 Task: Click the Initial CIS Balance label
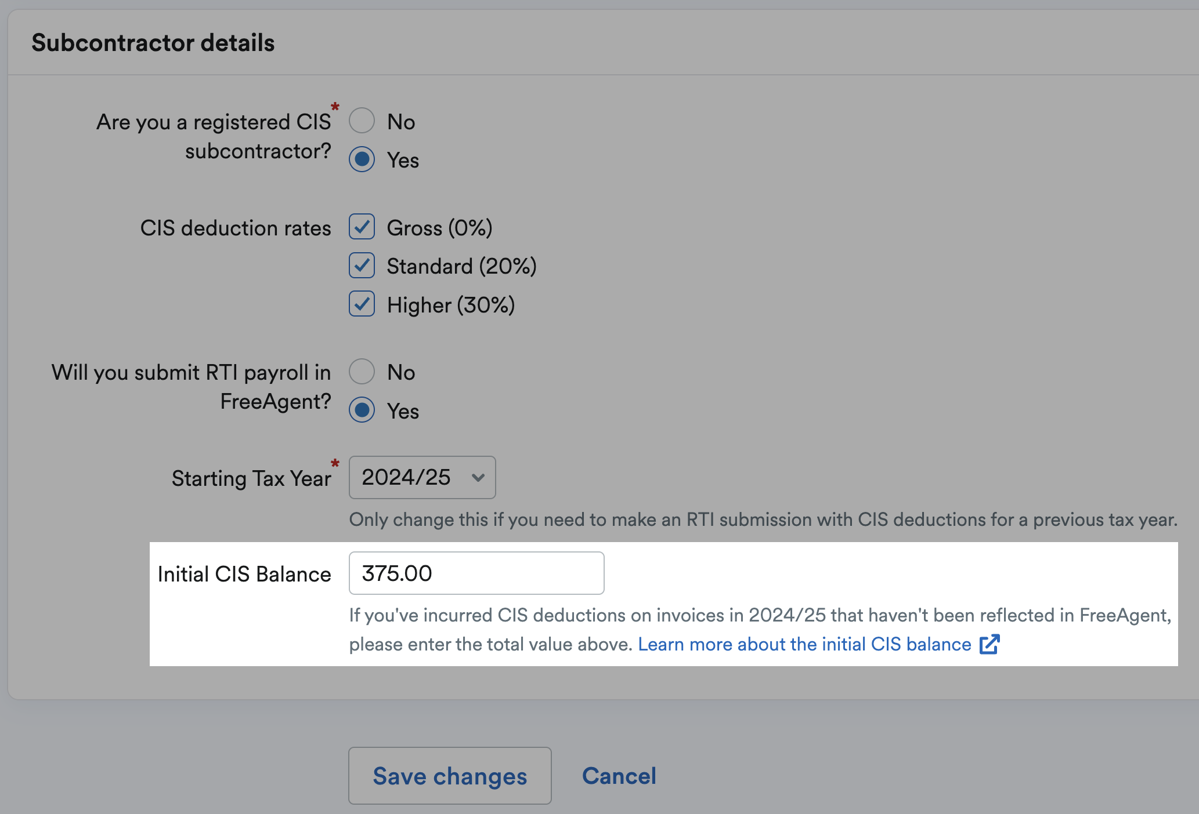click(x=244, y=574)
